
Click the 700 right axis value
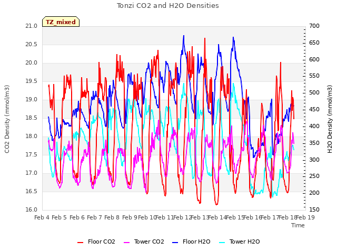pos(314,26)
